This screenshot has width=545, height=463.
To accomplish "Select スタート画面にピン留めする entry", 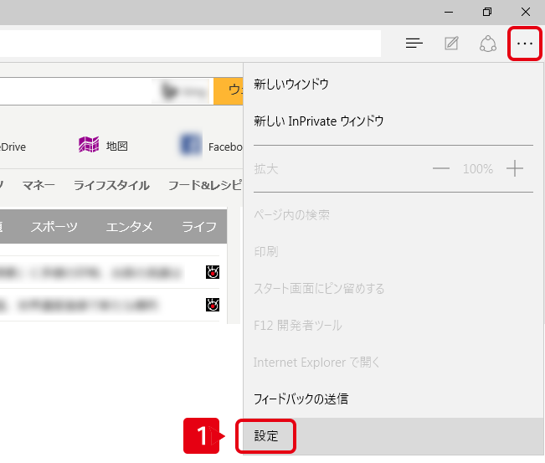I will click(393, 289).
